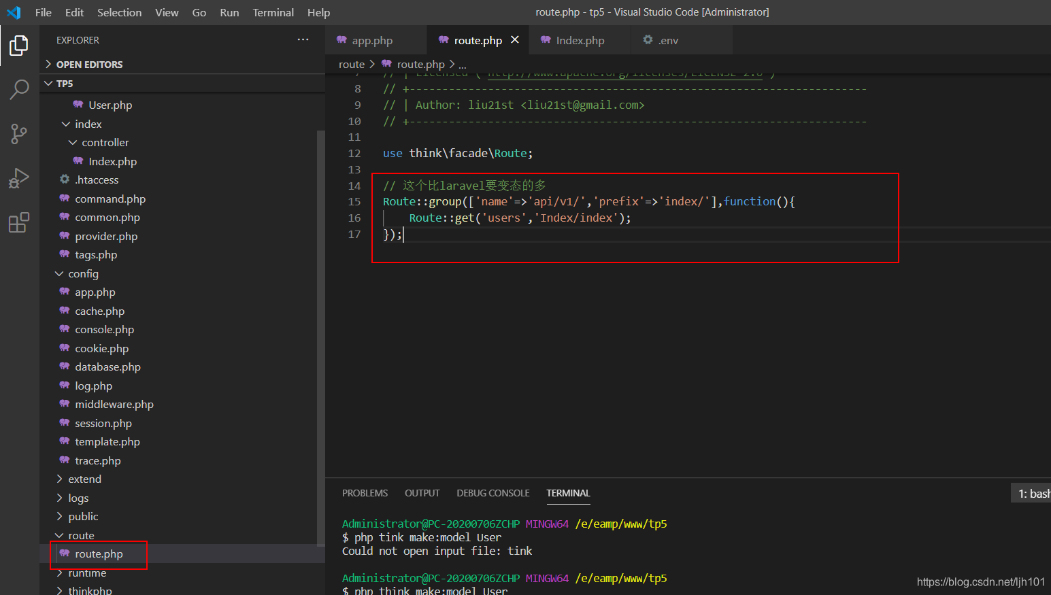Open the Go menu
Screen dimensions: 1051x595
(x=199, y=12)
